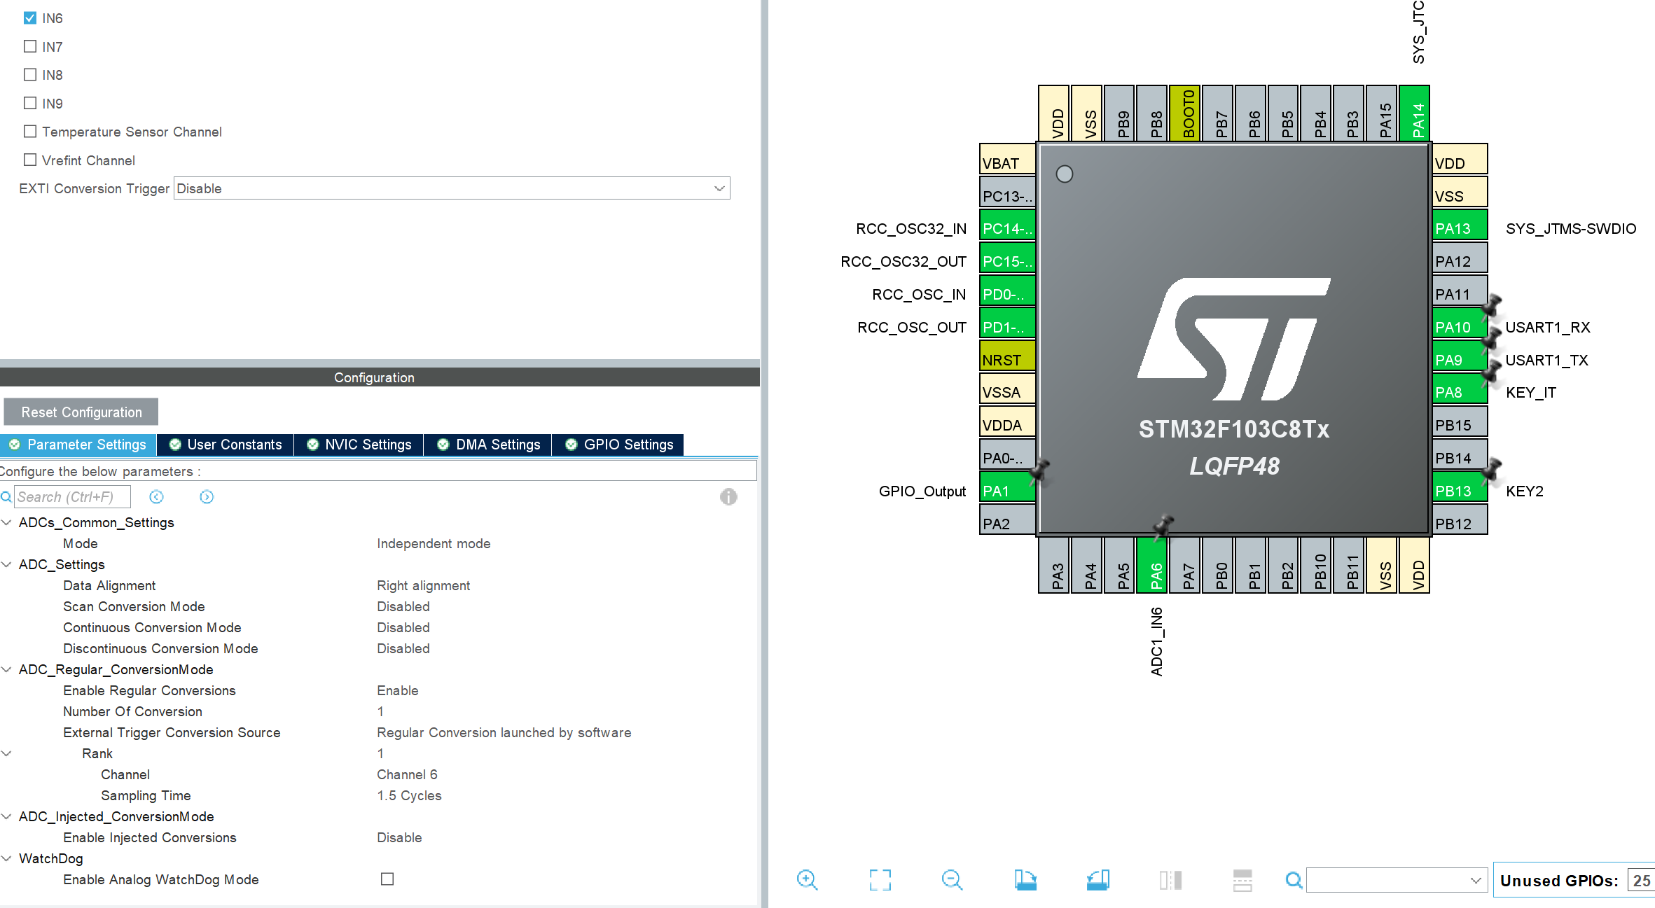Click the vertical split view icon
This screenshot has height=908, width=1655.
click(1170, 880)
